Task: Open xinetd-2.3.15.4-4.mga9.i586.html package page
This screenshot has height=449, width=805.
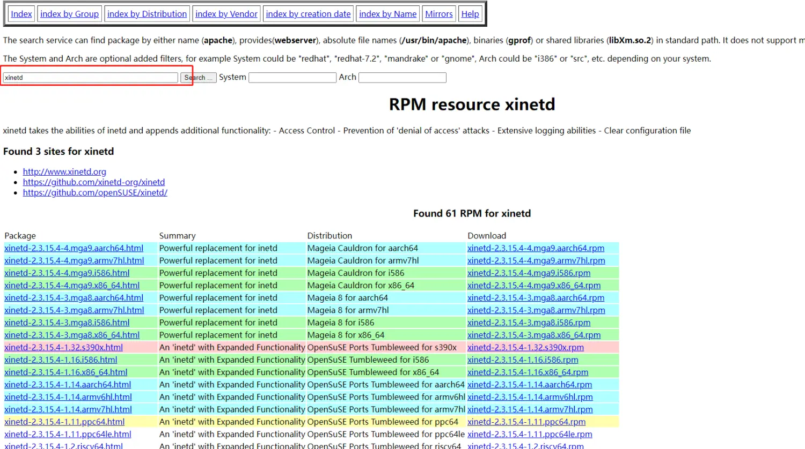Action: point(67,273)
